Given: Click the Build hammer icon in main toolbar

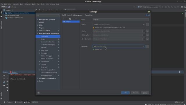Looking at the screenshot, I should [x=134, y=7].
